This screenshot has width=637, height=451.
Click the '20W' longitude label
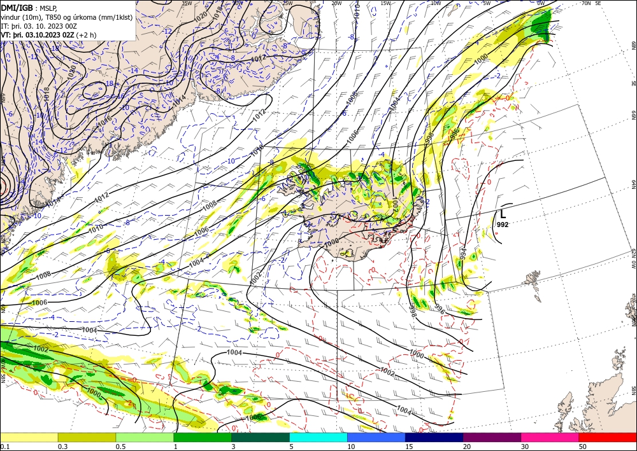tap(336, 3)
